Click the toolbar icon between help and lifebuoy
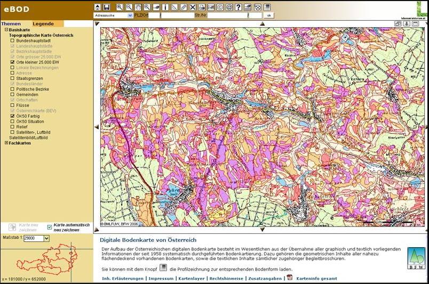 (x=248, y=7)
